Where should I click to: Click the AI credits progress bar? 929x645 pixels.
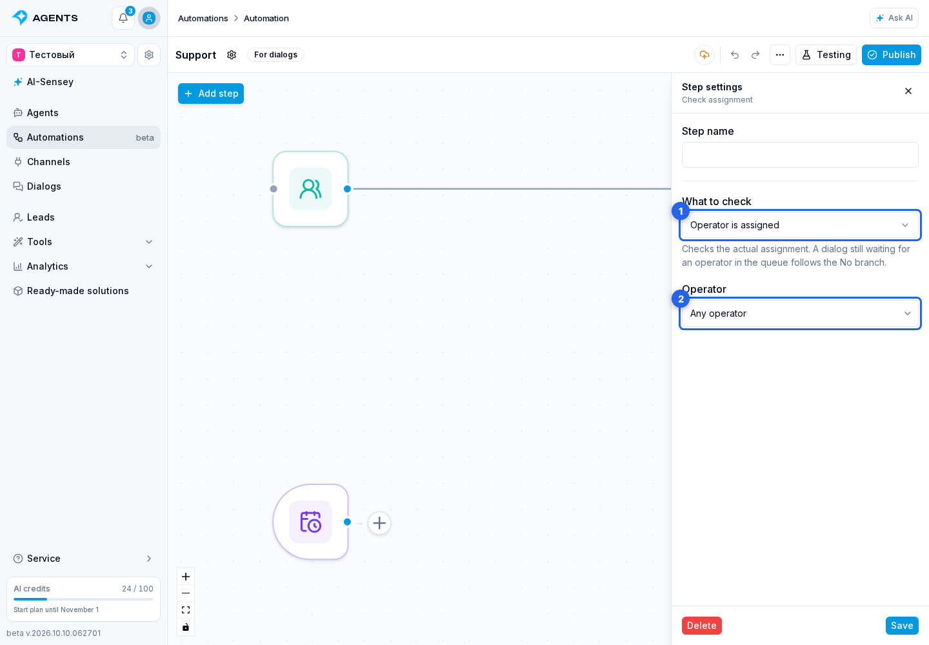(83, 599)
